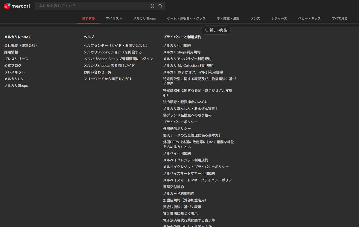
Task: Open the メルカリShops tab
Action: (x=144, y=18)
